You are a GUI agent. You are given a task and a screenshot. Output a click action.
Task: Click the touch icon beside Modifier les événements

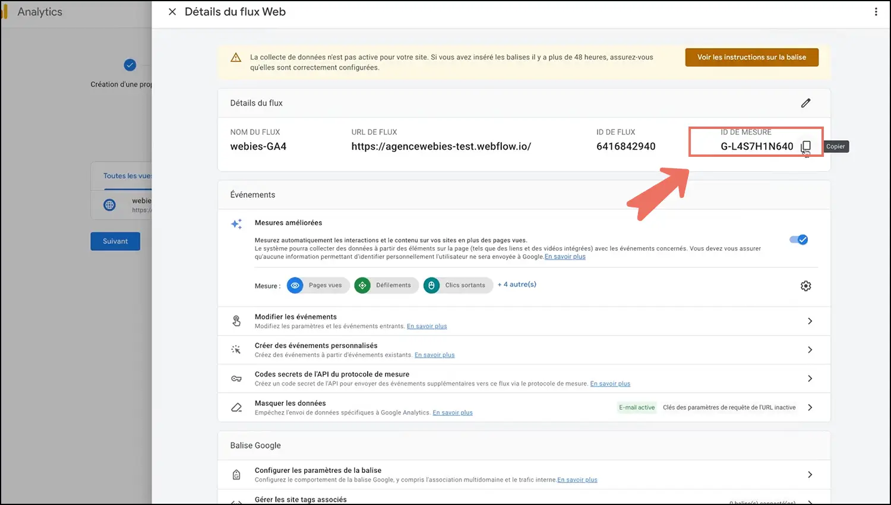pyautogui.click(x=236, y=321)
